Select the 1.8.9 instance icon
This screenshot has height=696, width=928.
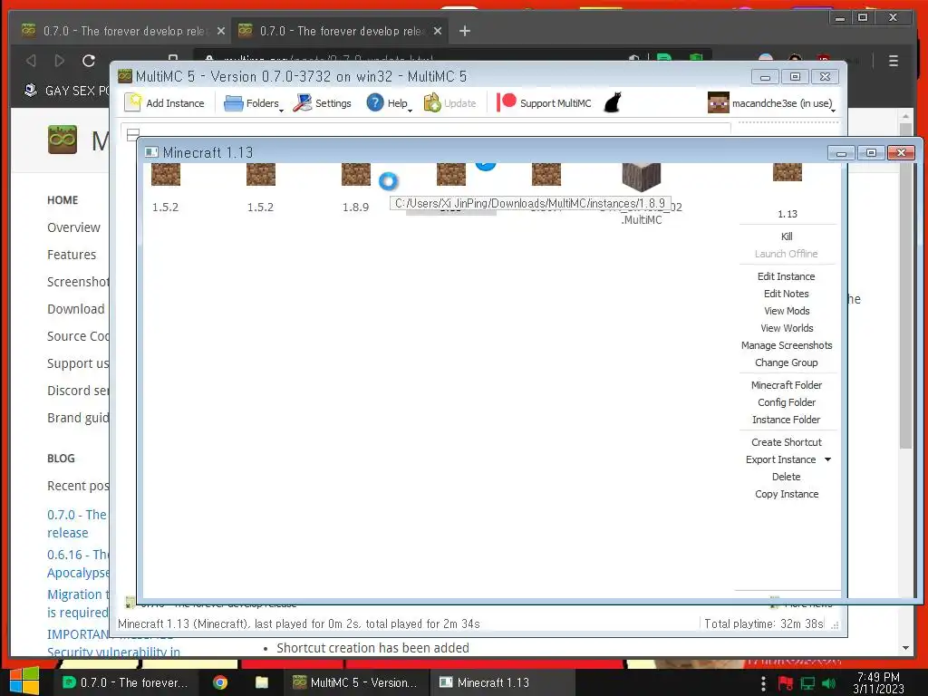(x=355, y=175)
